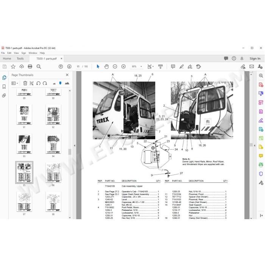Open the Sign menu
Viewport: 265px width, 265px height.
(x=23, y=53)
